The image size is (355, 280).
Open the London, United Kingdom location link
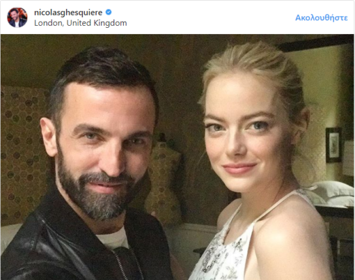80,23
